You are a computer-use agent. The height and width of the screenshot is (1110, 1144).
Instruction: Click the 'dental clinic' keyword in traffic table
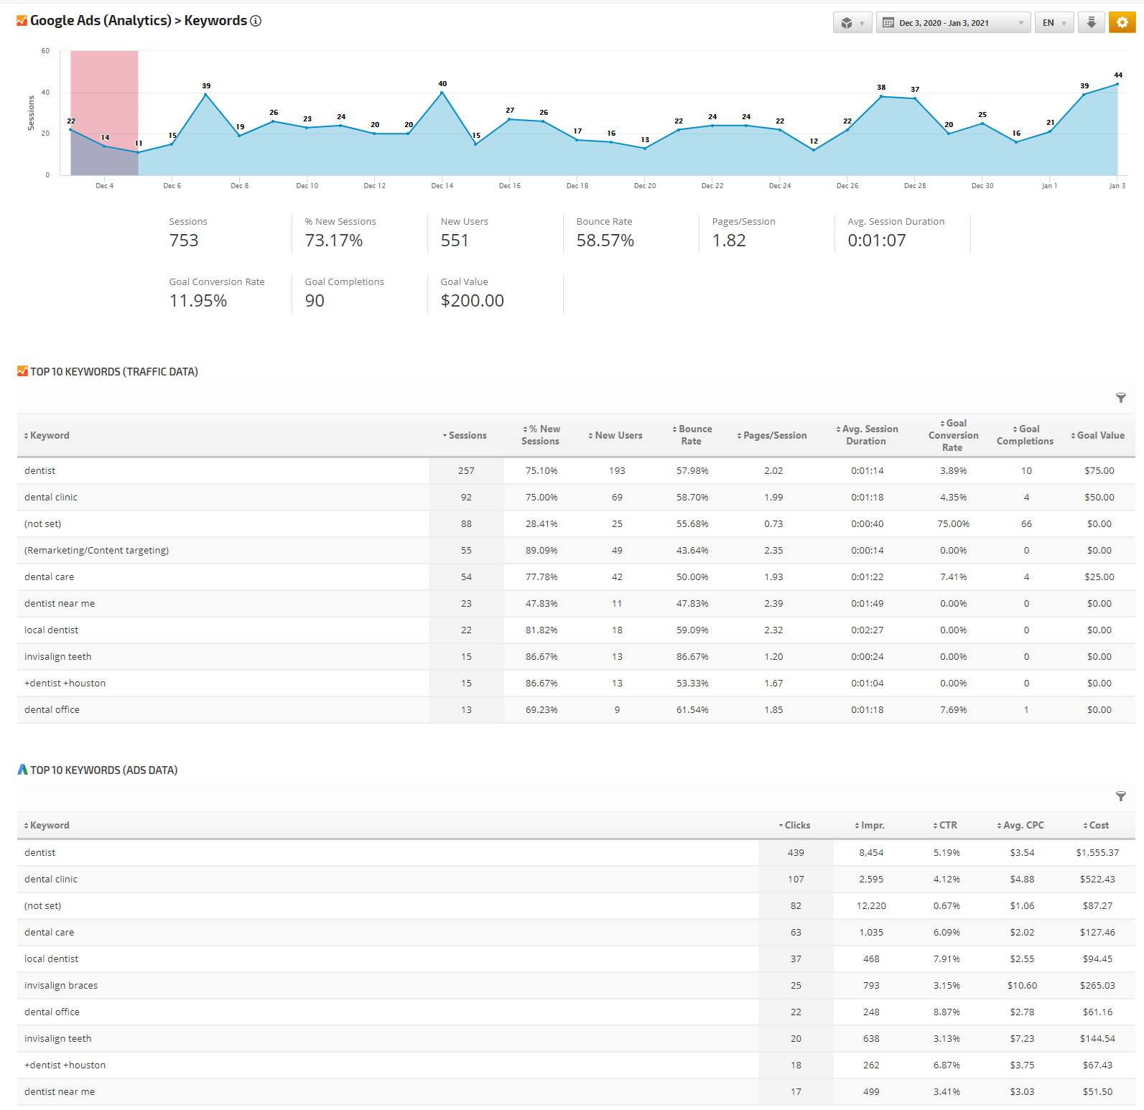click(51, 497)
